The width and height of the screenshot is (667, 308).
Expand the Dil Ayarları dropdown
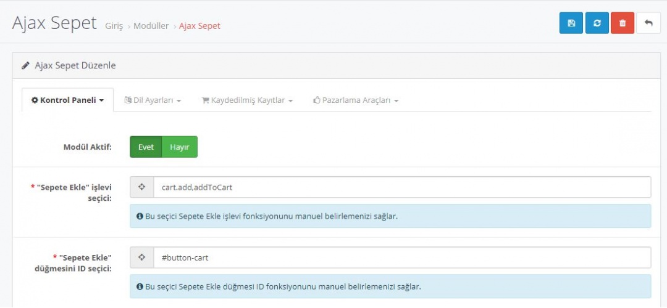(x=153, y=100)
